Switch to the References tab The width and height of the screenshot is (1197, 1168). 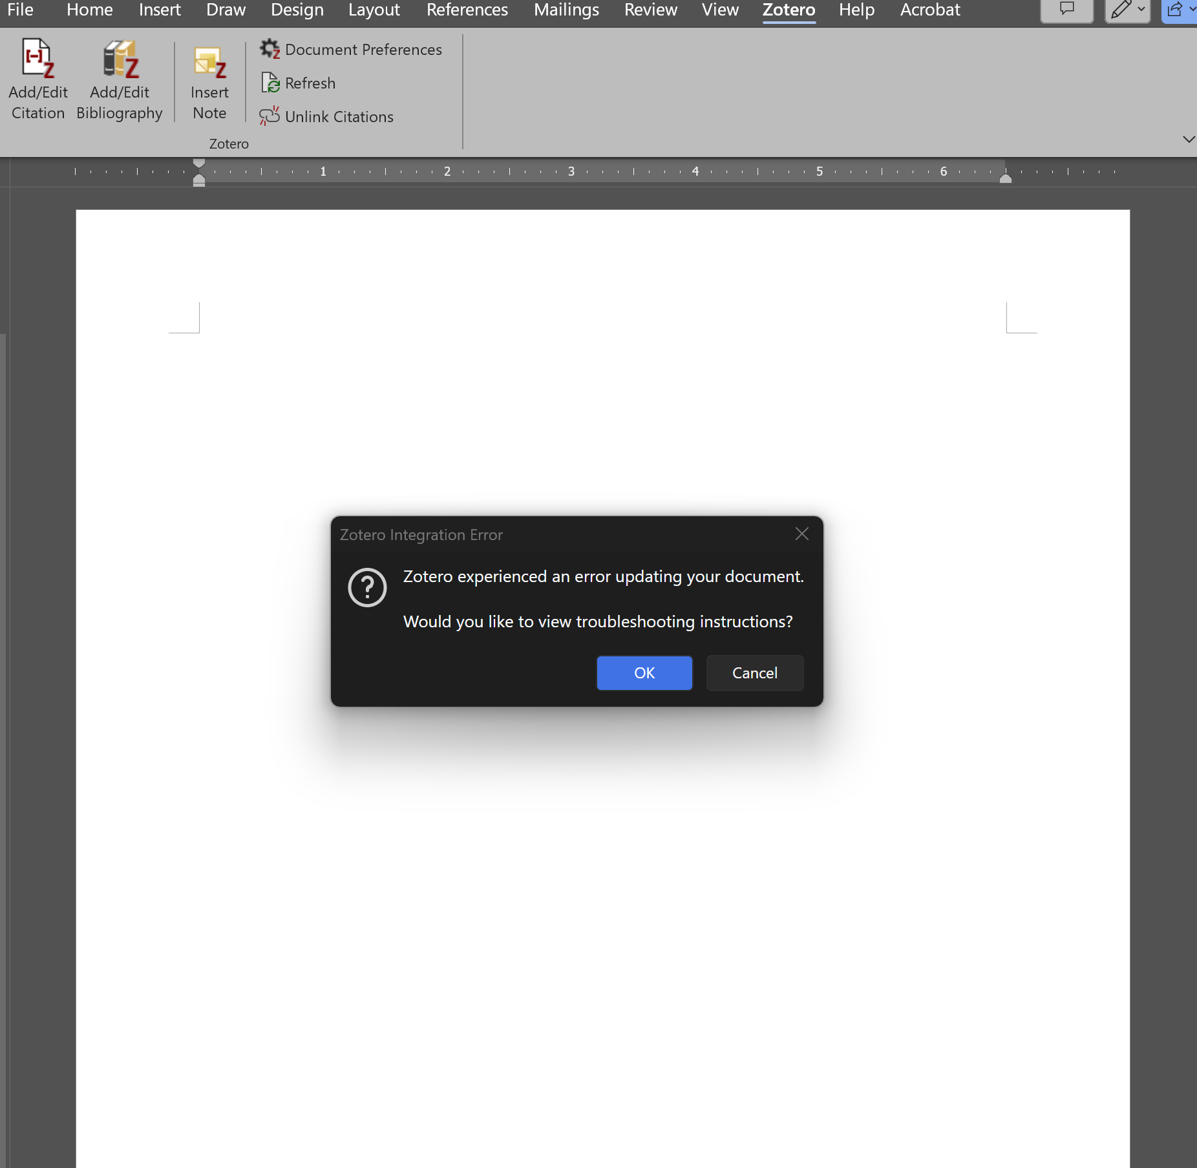[467, 10]
